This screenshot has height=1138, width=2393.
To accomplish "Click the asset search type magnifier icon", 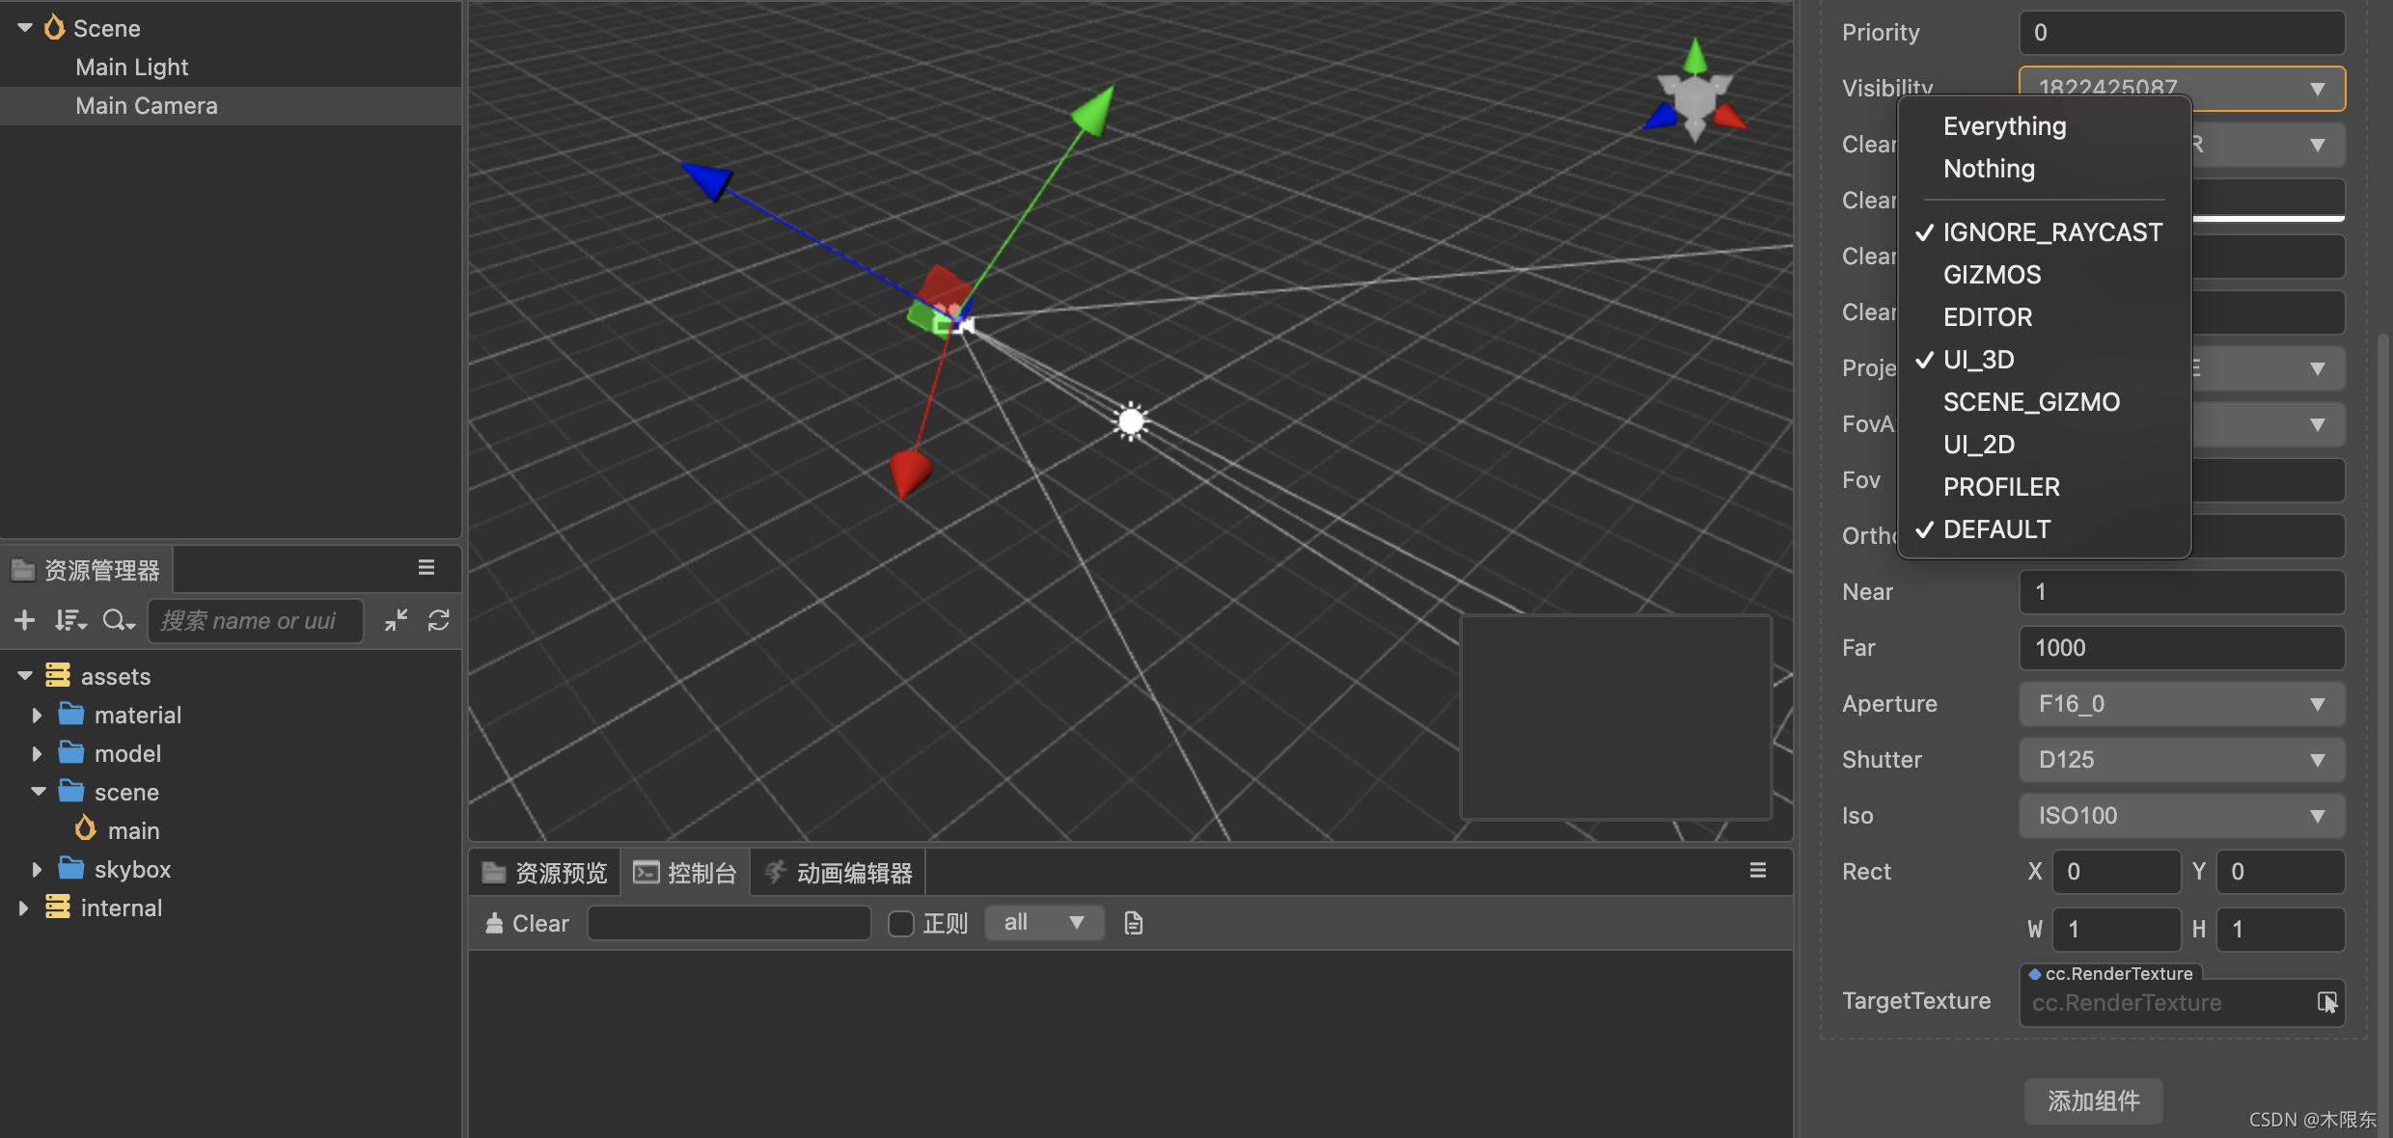I will [118, 620].
